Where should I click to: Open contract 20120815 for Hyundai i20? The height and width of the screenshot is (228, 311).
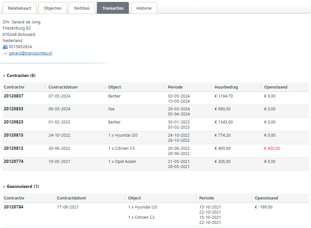13,135
